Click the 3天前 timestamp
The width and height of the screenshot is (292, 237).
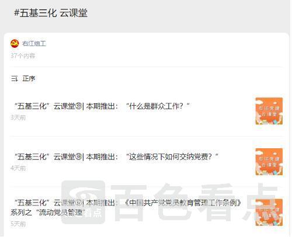point(18,117)
